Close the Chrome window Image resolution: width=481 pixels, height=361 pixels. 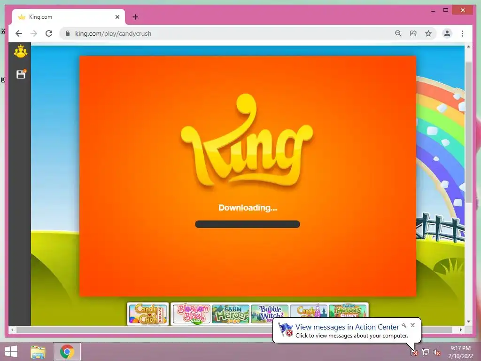coord(463,10)
